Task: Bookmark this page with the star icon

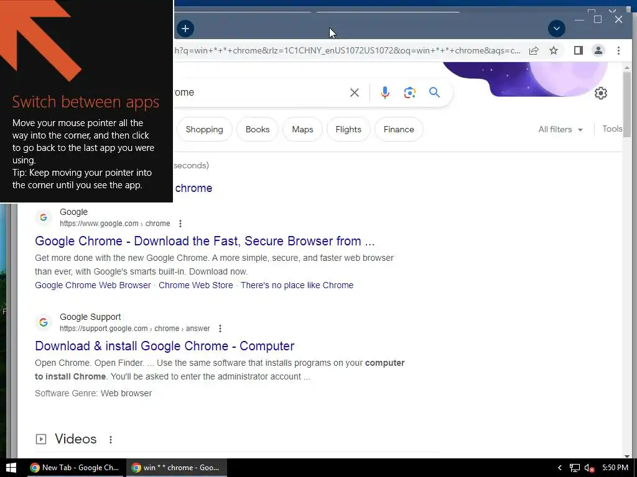Action: [553, 51]
